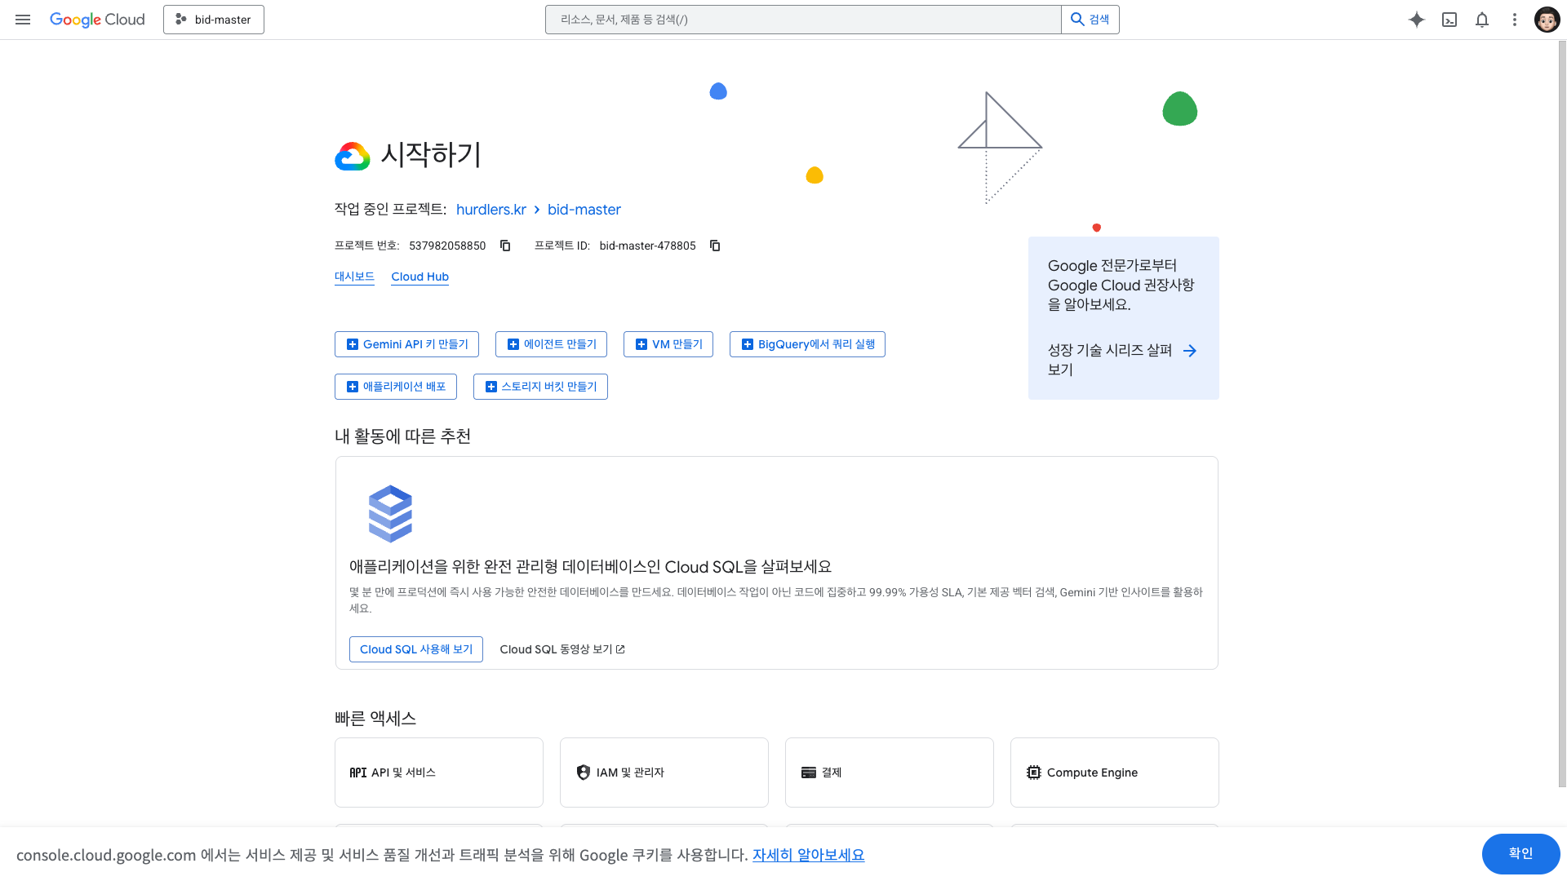Click the 애플리케이션 배포 button
This screenshot has width=1567, height=881.
click(396, 387)
